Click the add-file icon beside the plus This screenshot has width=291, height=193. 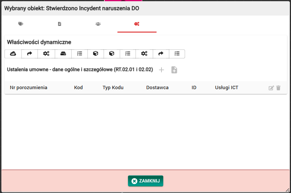click(x=174, y=70)
